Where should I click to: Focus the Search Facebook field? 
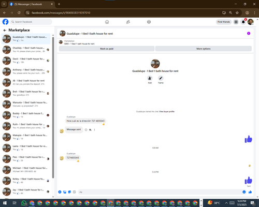(31, 22)
